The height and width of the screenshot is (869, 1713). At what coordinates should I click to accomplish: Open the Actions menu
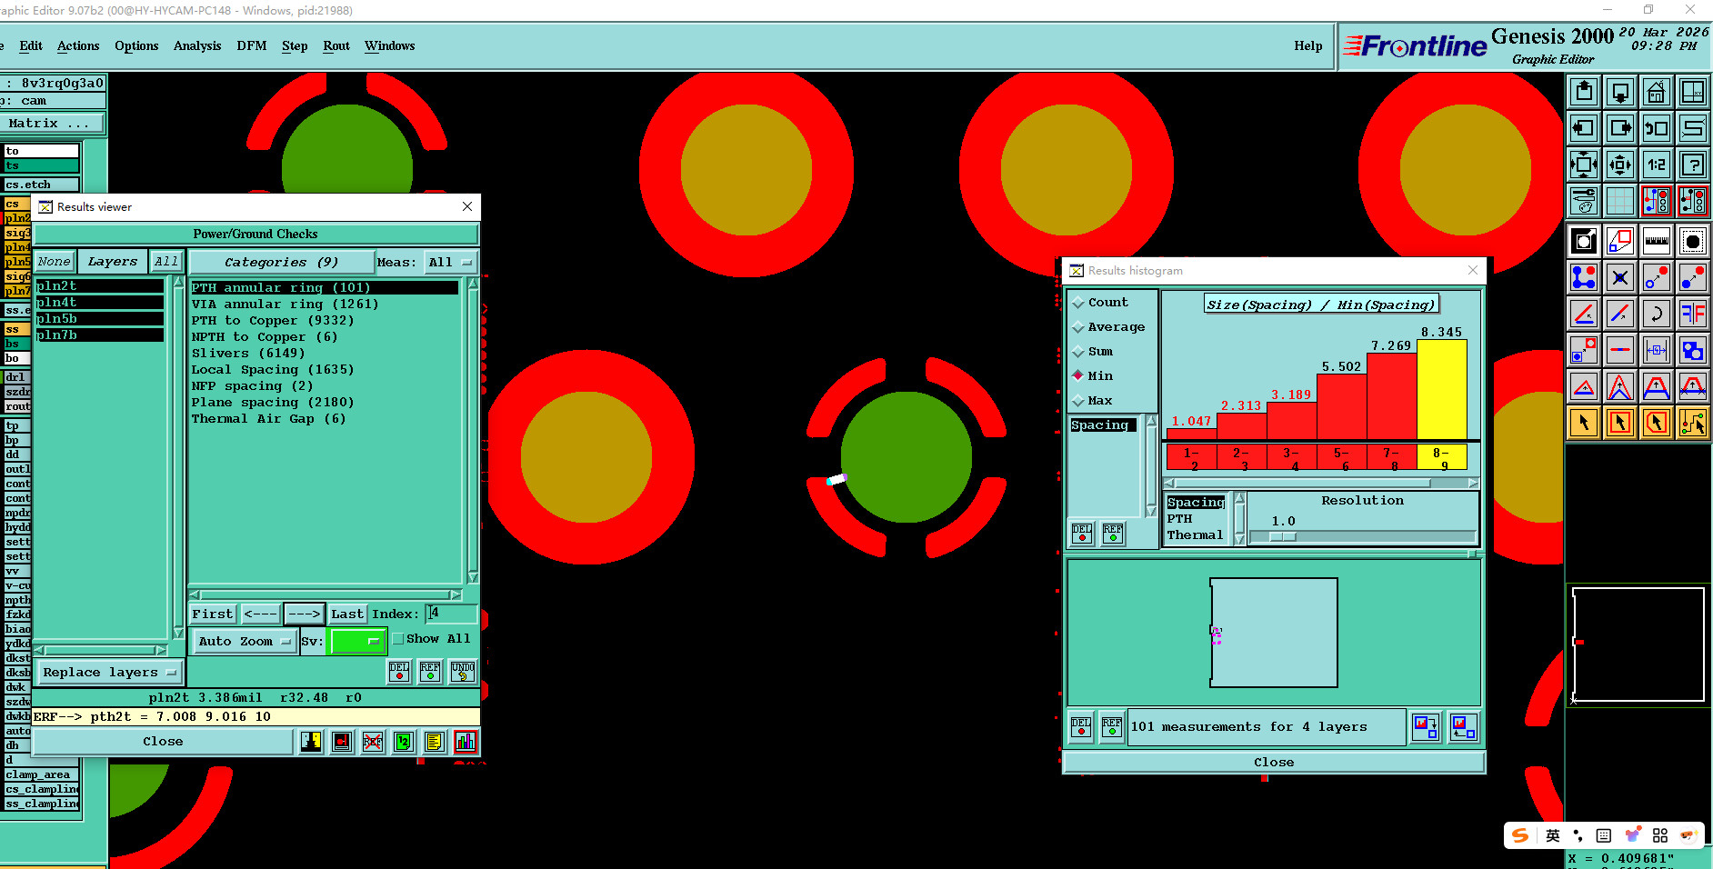78,46
